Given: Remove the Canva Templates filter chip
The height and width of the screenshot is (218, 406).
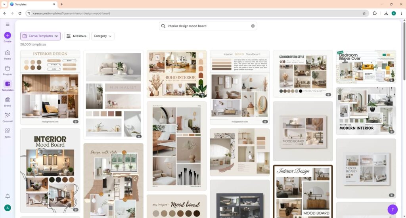Looking at the screenshot, I should tap(56, 36).
